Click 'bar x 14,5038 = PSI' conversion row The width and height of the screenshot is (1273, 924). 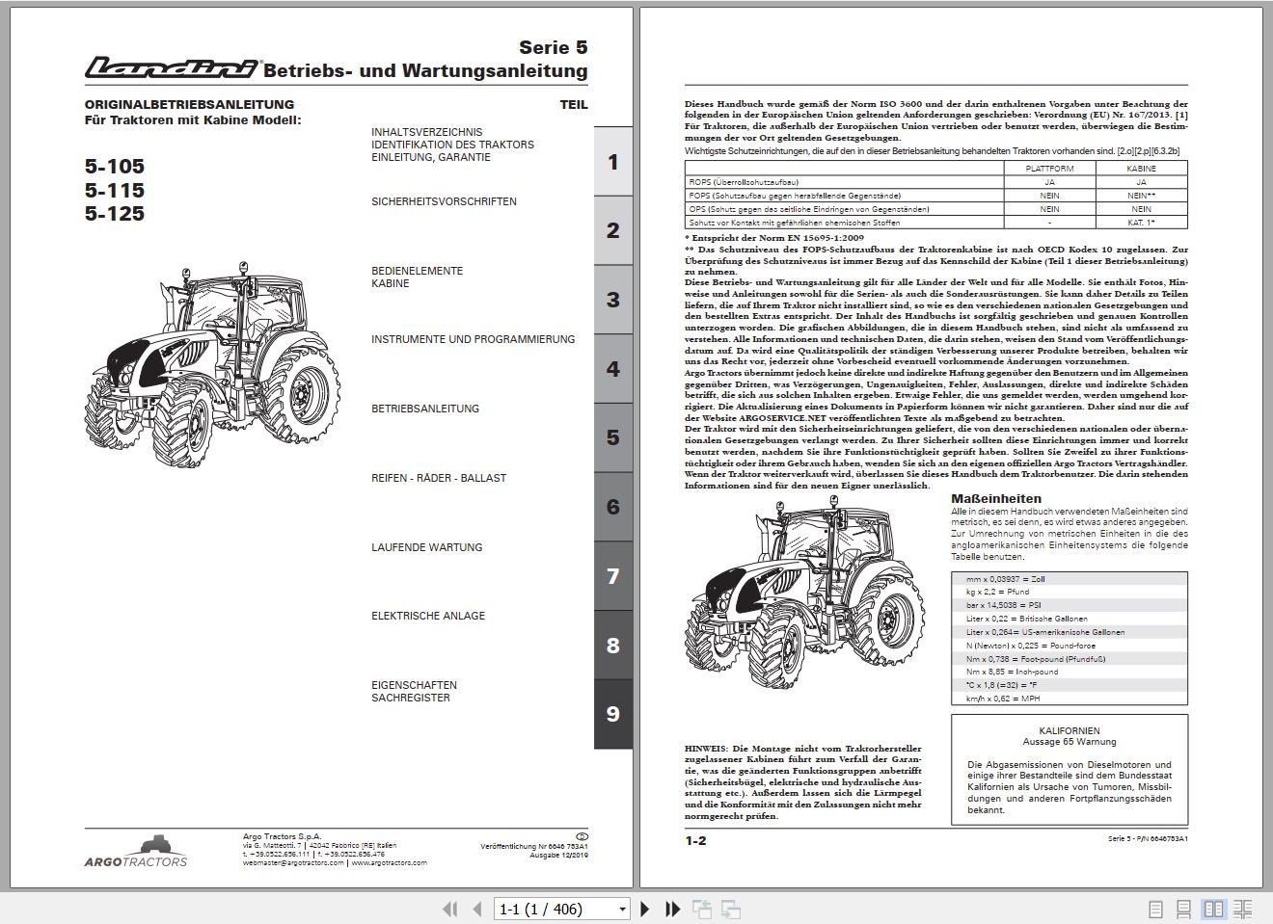click(1070, 605)
